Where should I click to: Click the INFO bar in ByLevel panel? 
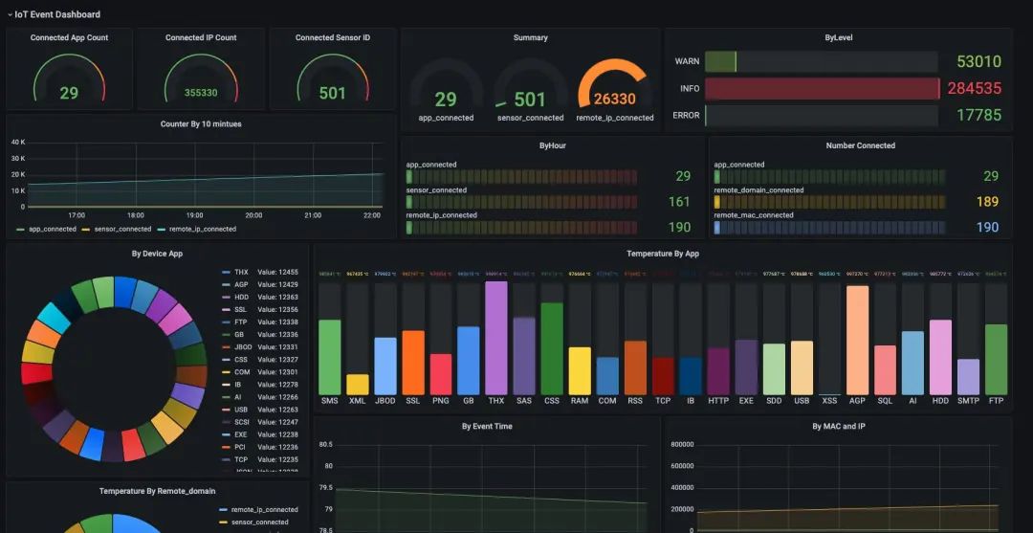pos(823,88)
